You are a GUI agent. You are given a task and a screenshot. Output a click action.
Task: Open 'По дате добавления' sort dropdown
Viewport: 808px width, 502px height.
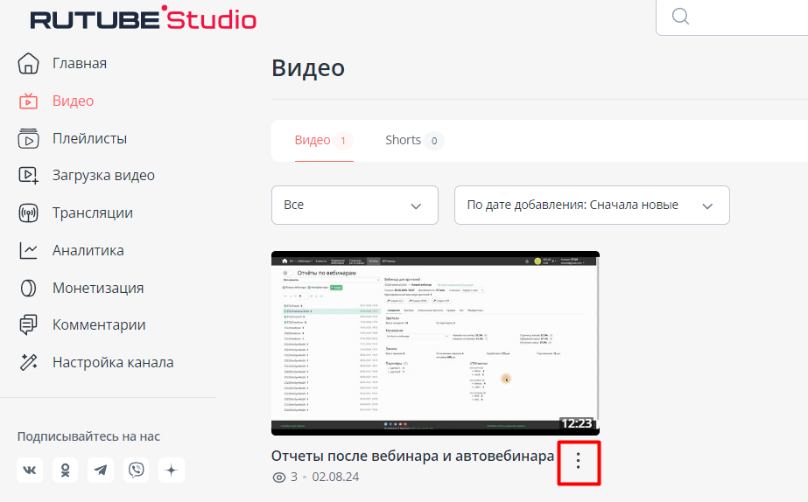pyautogui.click(x=591, y=205)
